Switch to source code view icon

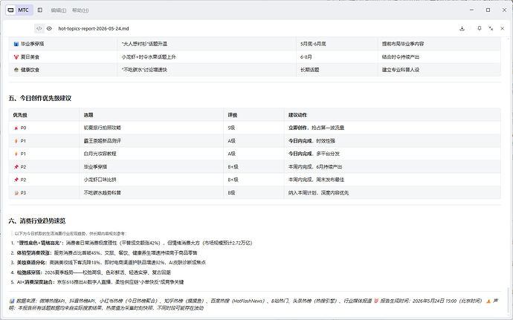pos(39,28)
